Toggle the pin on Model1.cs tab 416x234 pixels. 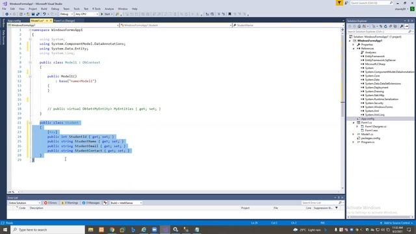click(47, 21)
